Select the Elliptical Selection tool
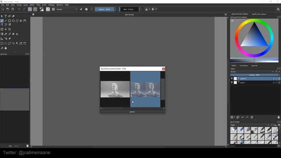The height and width of the screenshot is (158, 281). pyautogui.click(x=6, y=43)
